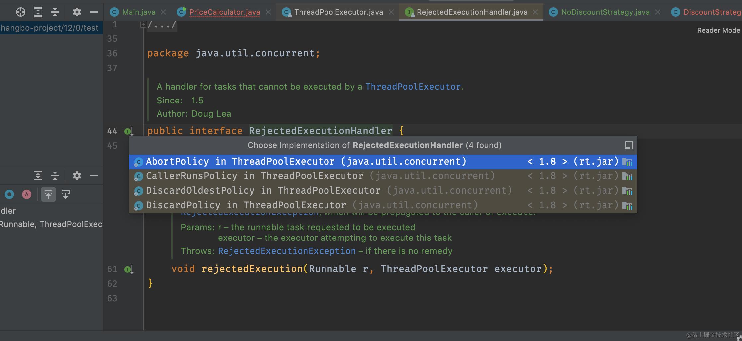
Task: Collapse all in the project panel toolbar
Action: click(x=55, y=12)
